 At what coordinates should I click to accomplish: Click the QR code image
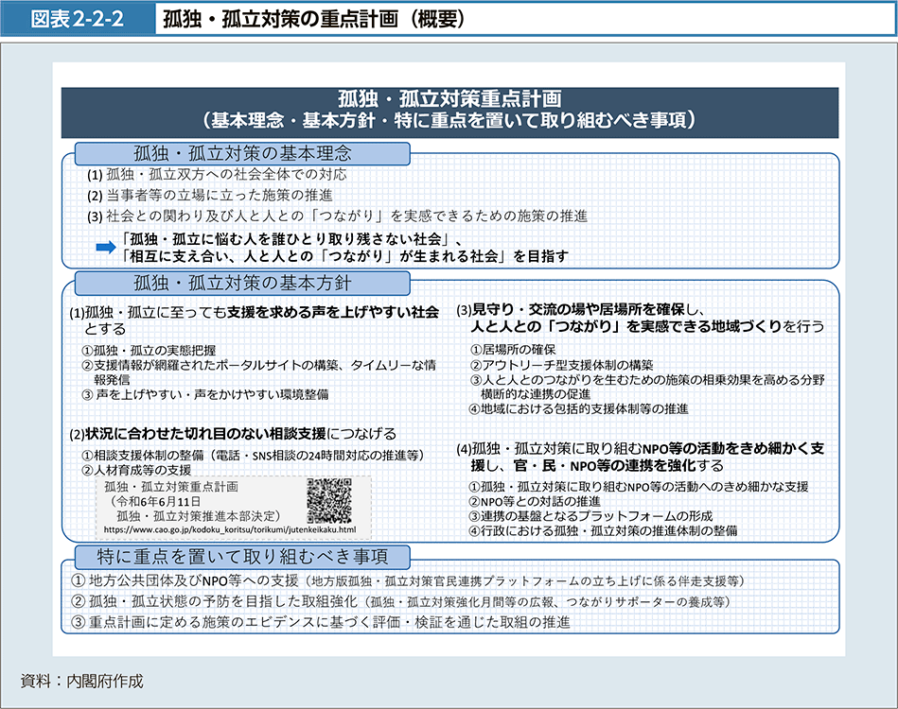click(329, 501)
